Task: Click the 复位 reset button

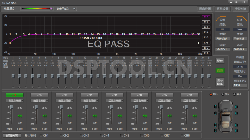Action: 220,61
